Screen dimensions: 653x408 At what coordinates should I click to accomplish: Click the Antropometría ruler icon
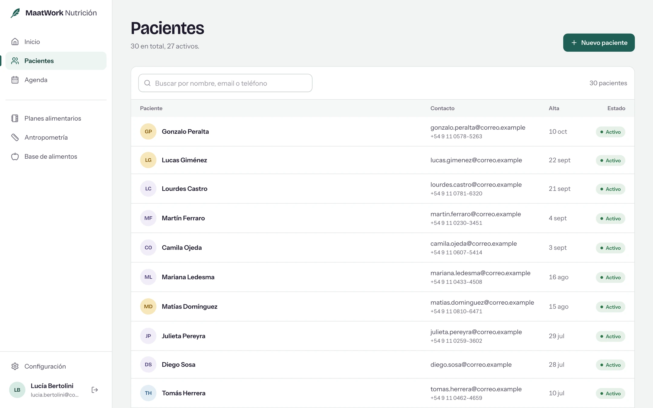15,137
